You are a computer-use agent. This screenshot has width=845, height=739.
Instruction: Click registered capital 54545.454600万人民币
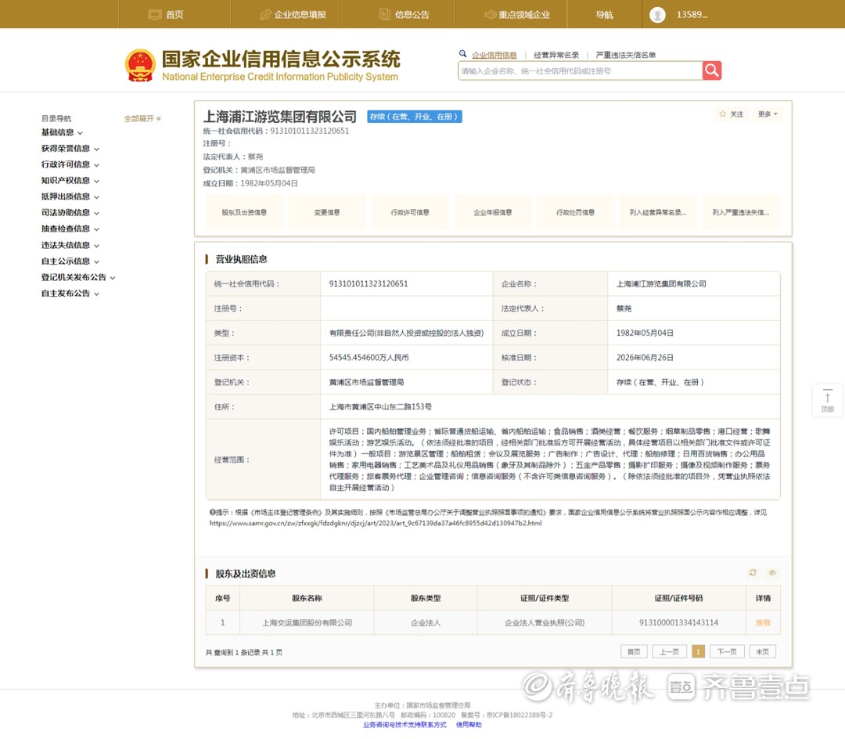click(x=369, y=358)
